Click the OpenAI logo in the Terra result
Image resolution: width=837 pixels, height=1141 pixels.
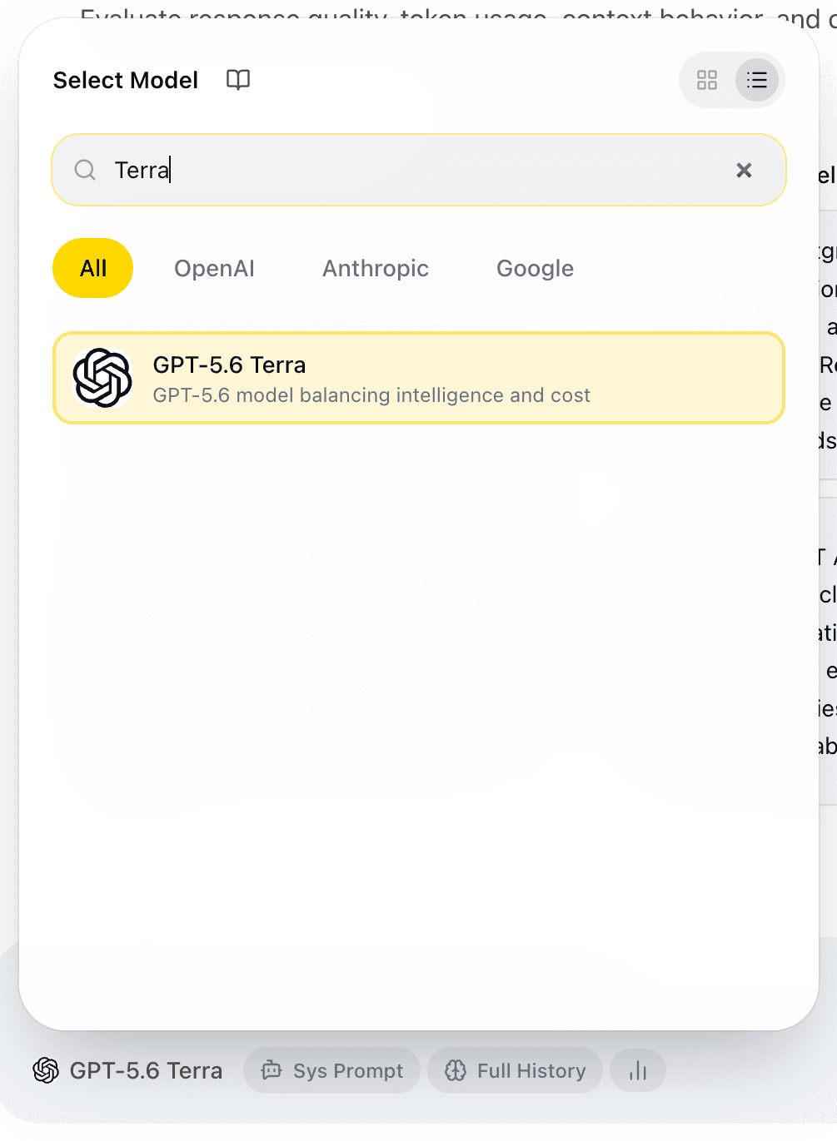coord(102,378)
